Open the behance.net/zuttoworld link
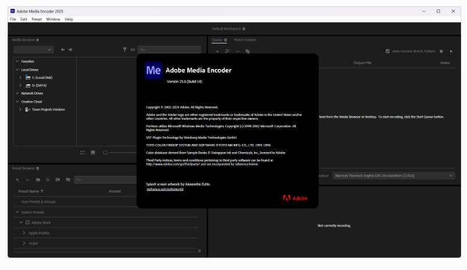 tap(165, 189)
